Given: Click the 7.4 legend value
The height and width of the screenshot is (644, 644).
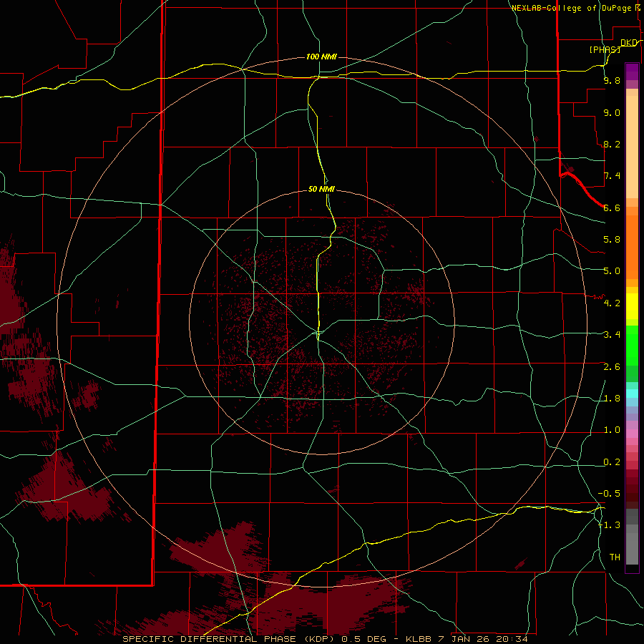Looking at the screenshot, I should [x=612, y=176].
